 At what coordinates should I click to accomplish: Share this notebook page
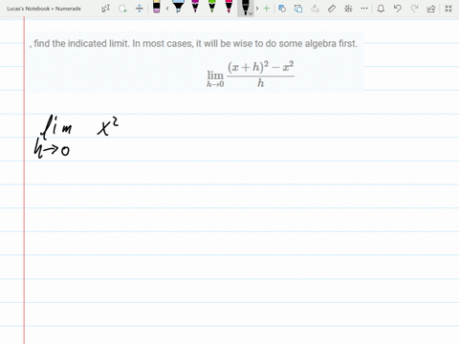[x=431, y=9]
